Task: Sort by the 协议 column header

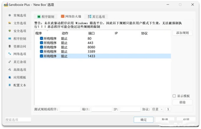Action: tap(155, 33)
